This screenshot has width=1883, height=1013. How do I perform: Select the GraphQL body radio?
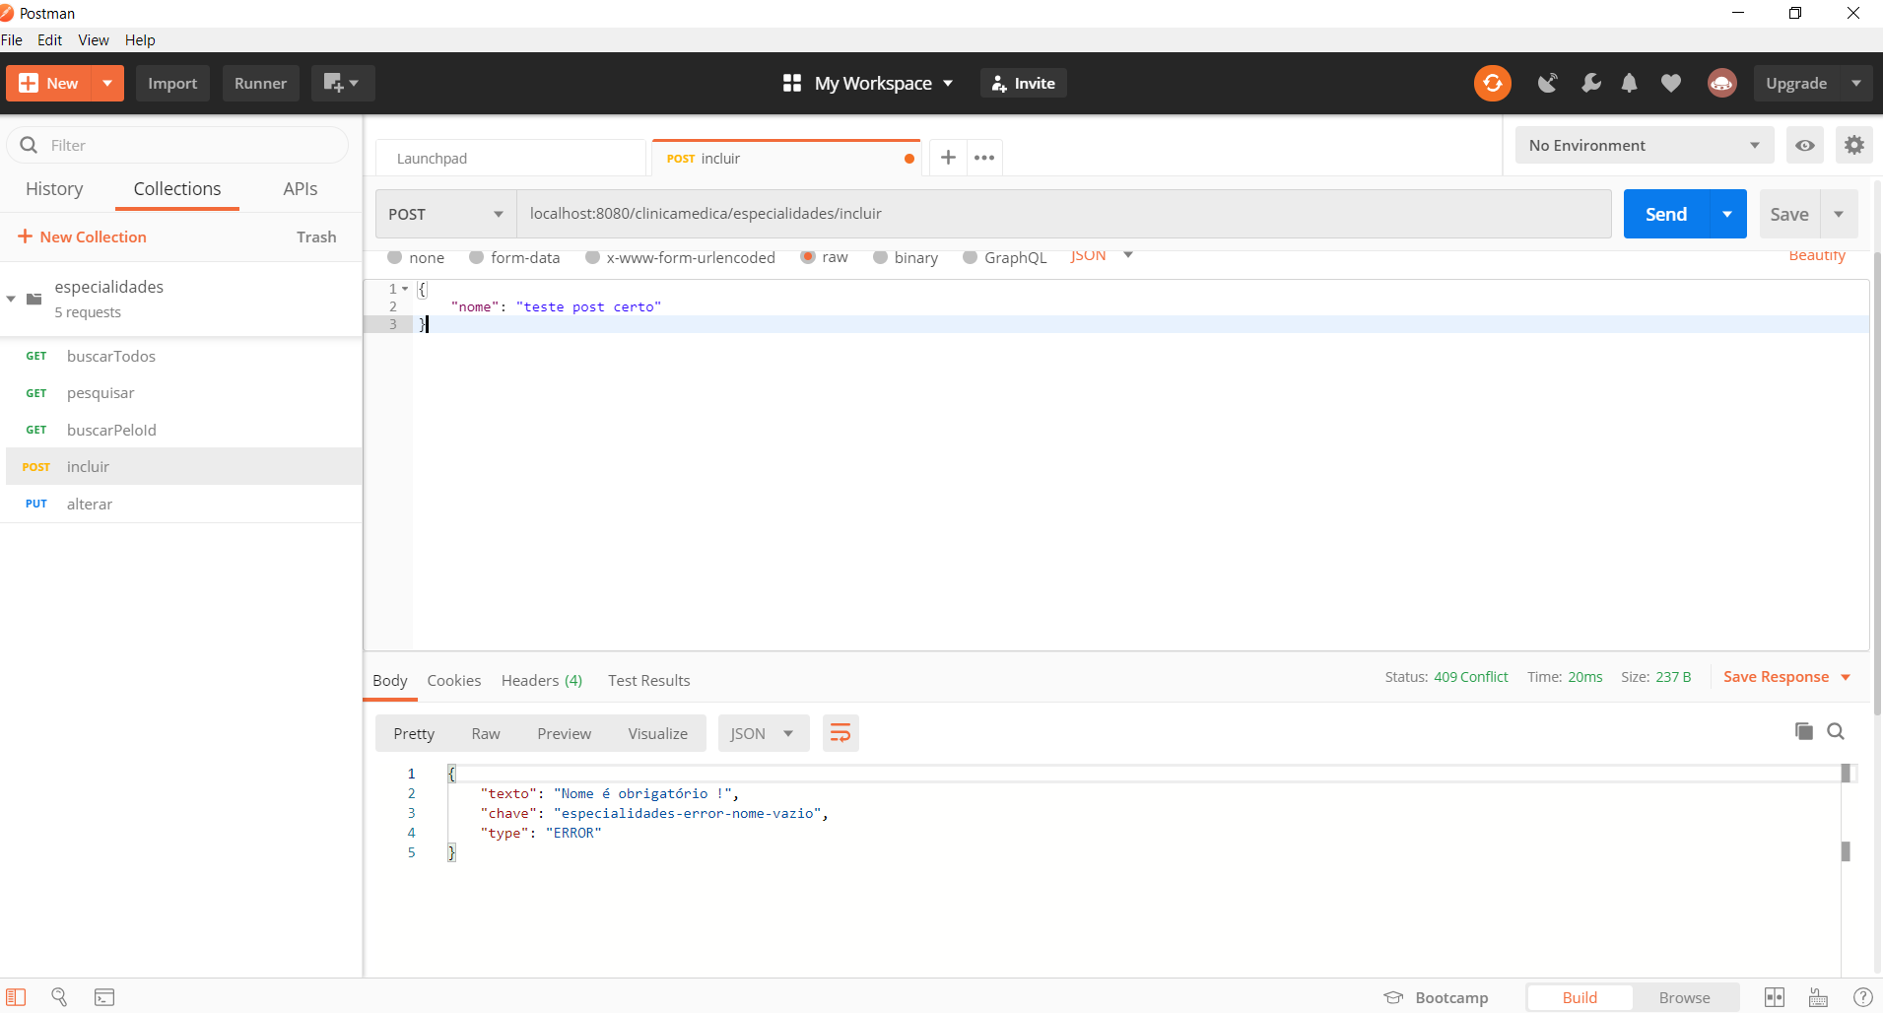(970, 257)
